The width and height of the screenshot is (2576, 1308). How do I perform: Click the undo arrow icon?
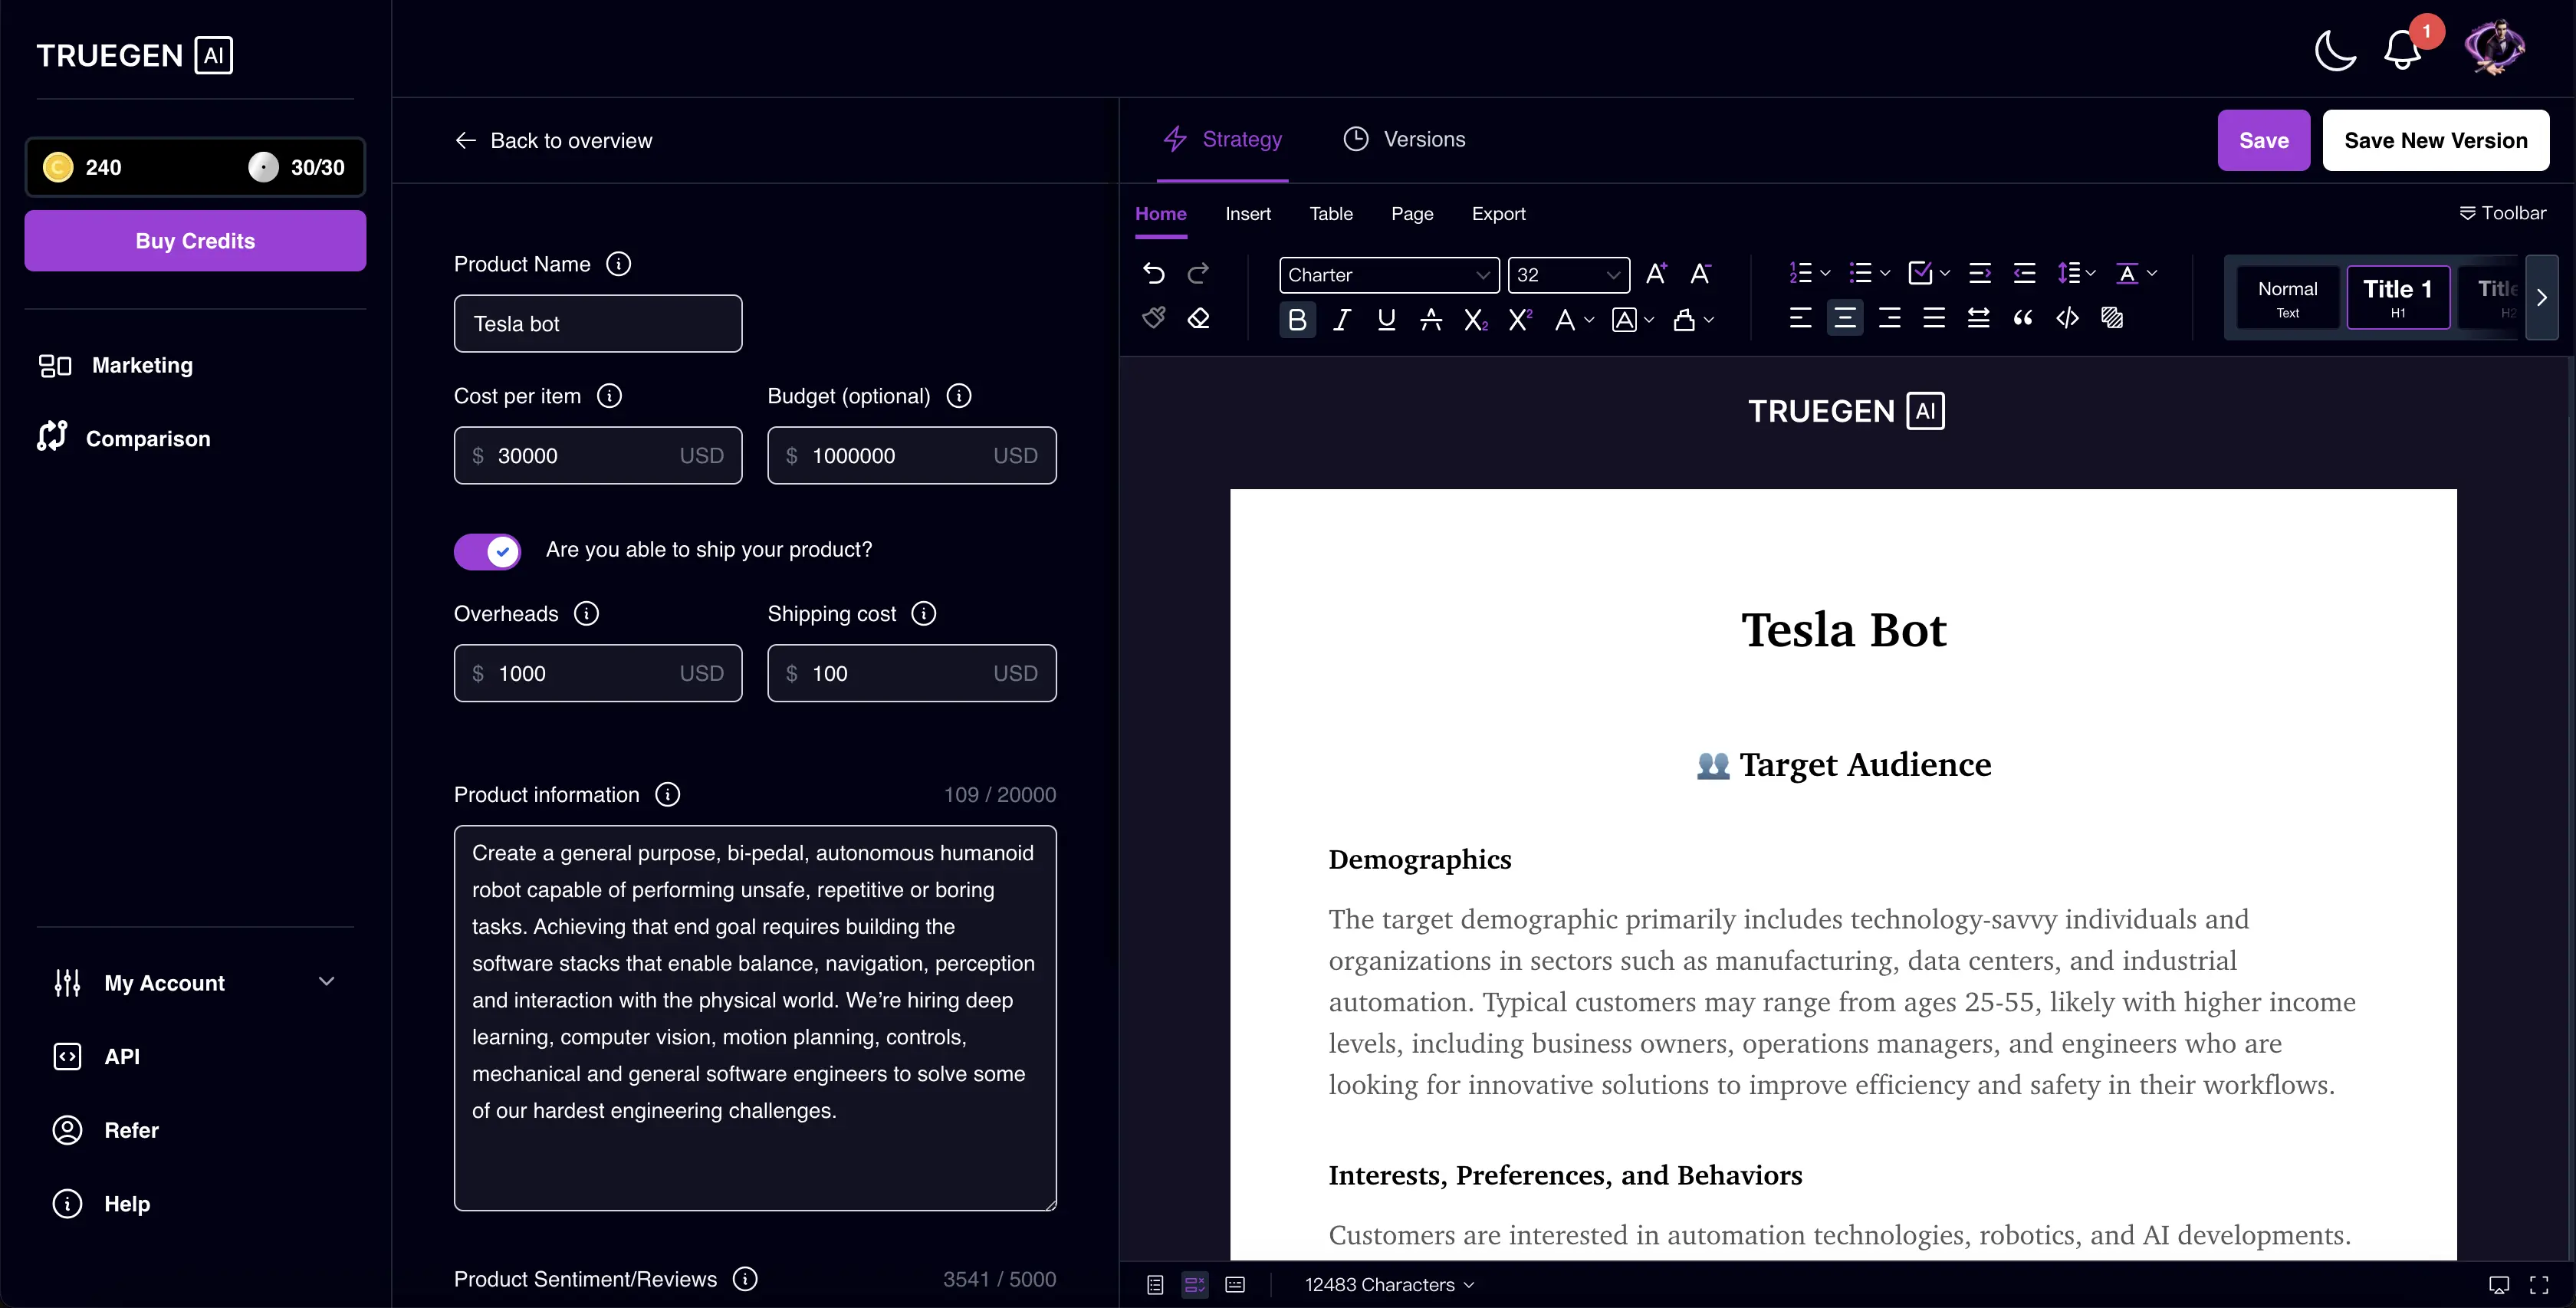(x=1154, y=273)
